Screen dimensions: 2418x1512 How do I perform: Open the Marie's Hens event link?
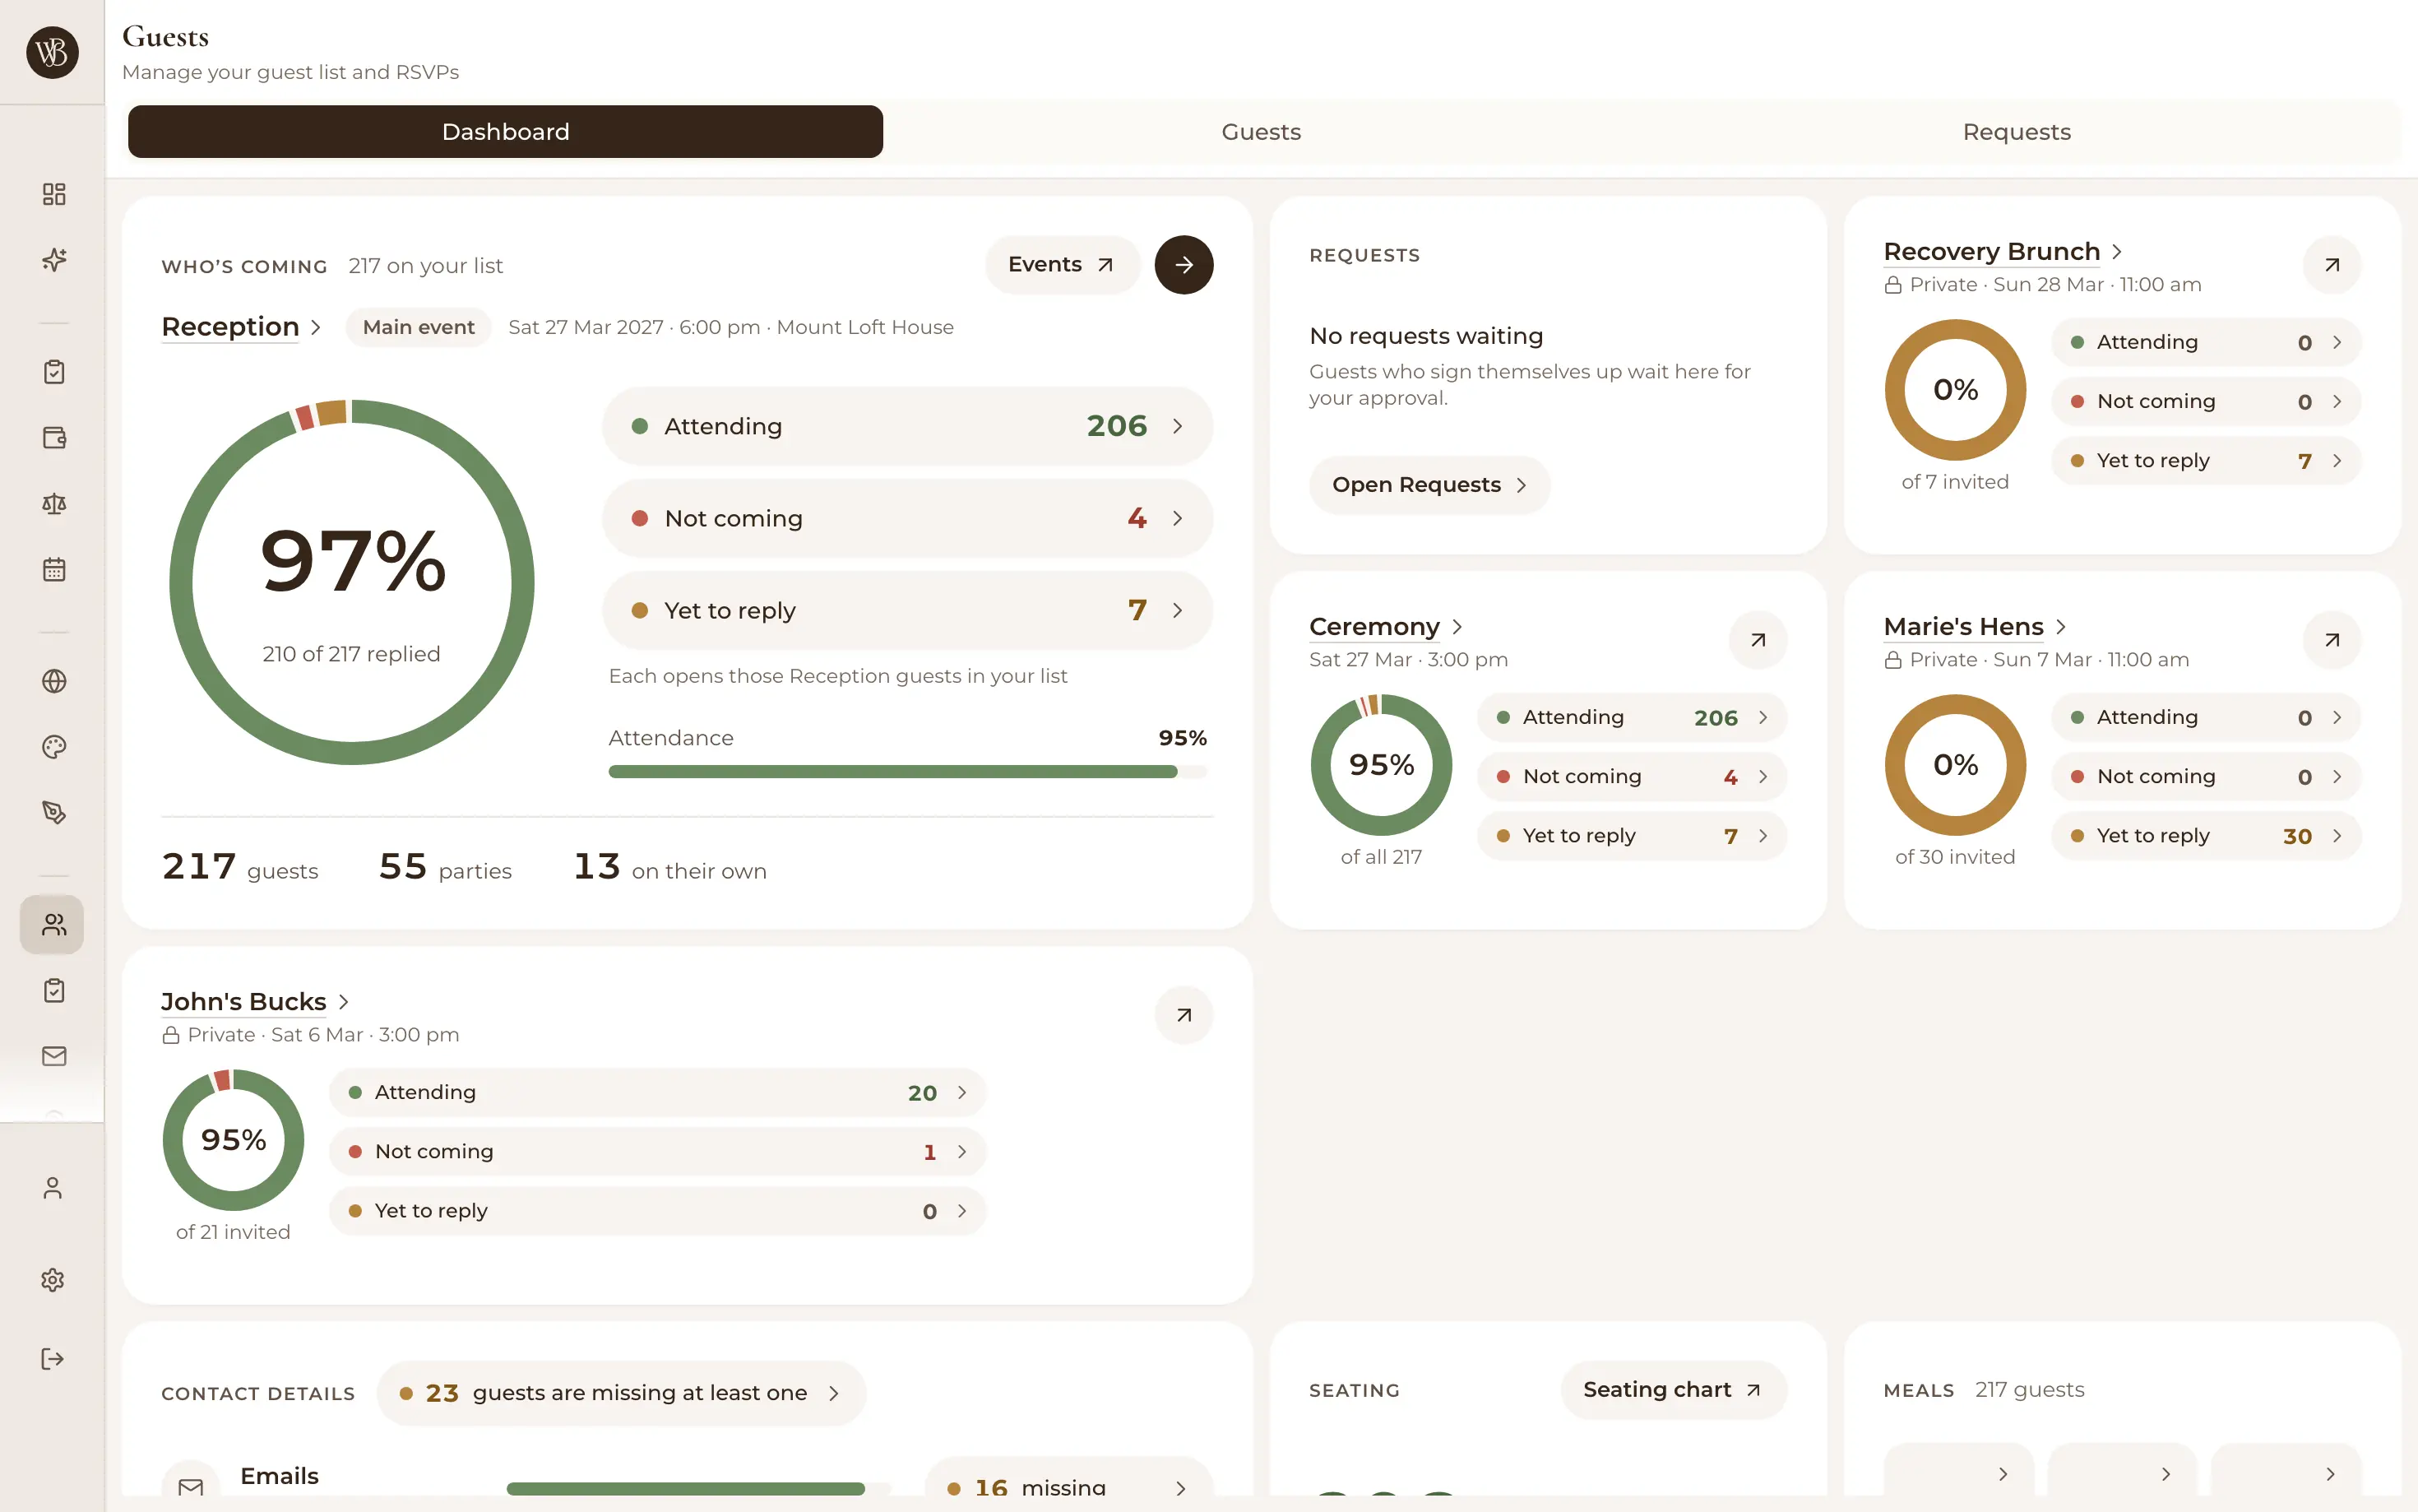pos(1974,627)
